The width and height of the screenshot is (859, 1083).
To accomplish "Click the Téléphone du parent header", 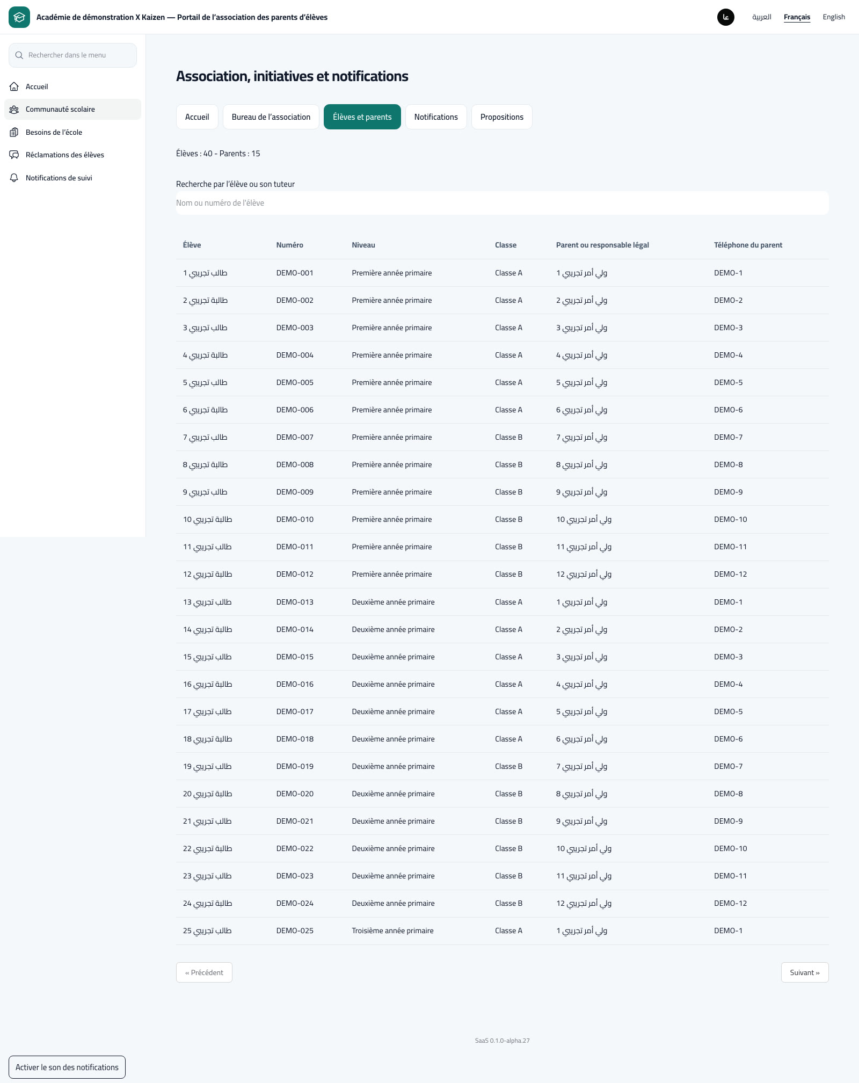I will 748,245.
